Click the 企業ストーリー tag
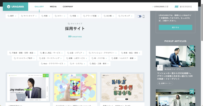203x106 pixels. pos(165,83)
